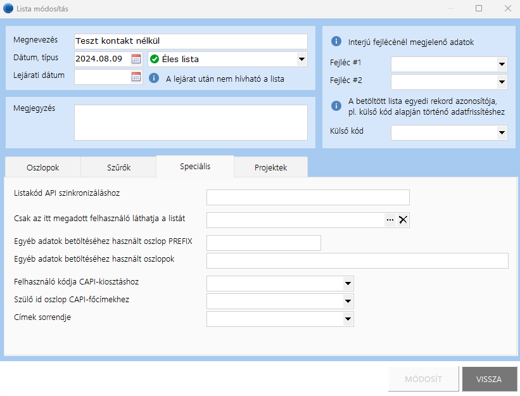Open the calendar picker for Lejárati dátum

pos(136,77)
